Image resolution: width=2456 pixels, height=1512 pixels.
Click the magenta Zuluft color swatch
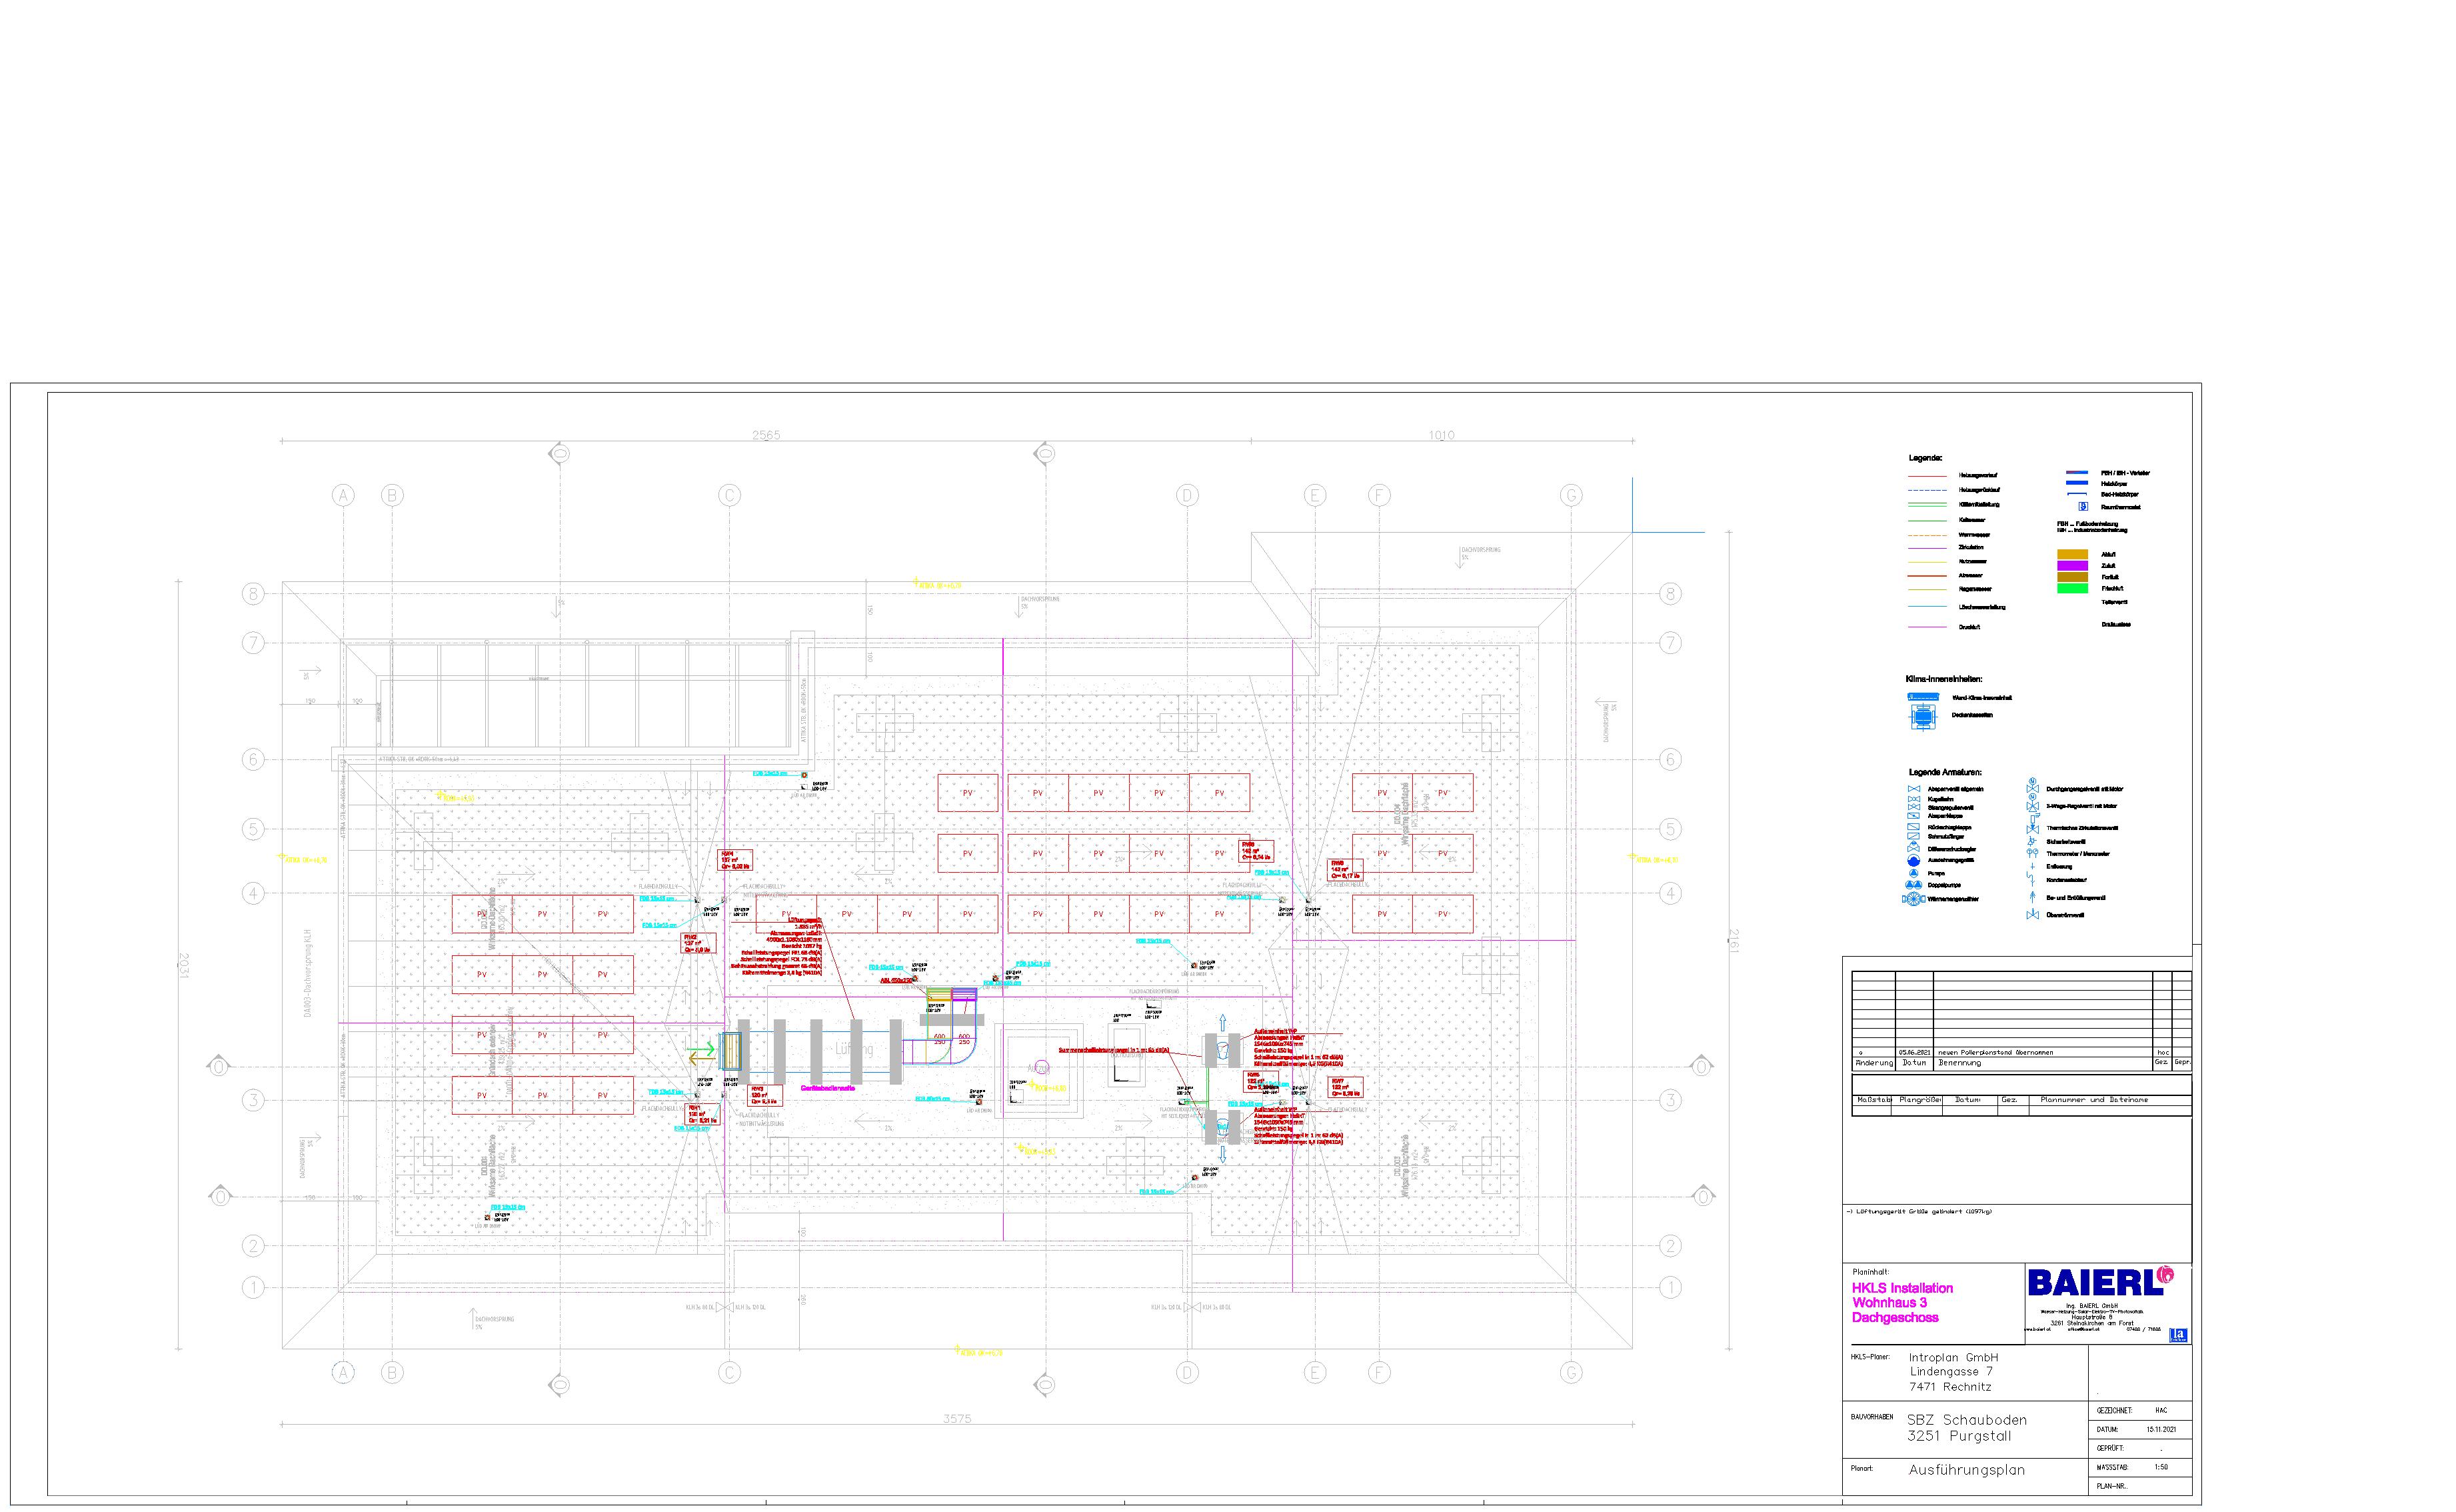click(x=2072, y=566)
